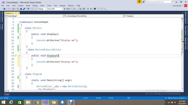Collapse MyClass Display() method on line 12

[20, 34]
